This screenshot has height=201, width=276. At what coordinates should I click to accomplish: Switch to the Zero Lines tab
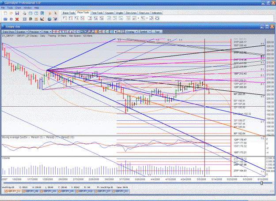click(x=131, y=13)
